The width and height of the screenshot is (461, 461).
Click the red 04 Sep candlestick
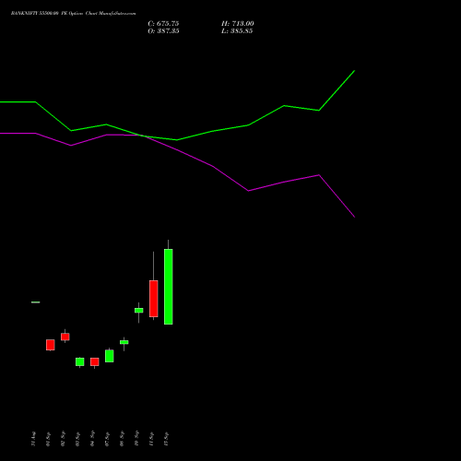(x=95, y=361)
